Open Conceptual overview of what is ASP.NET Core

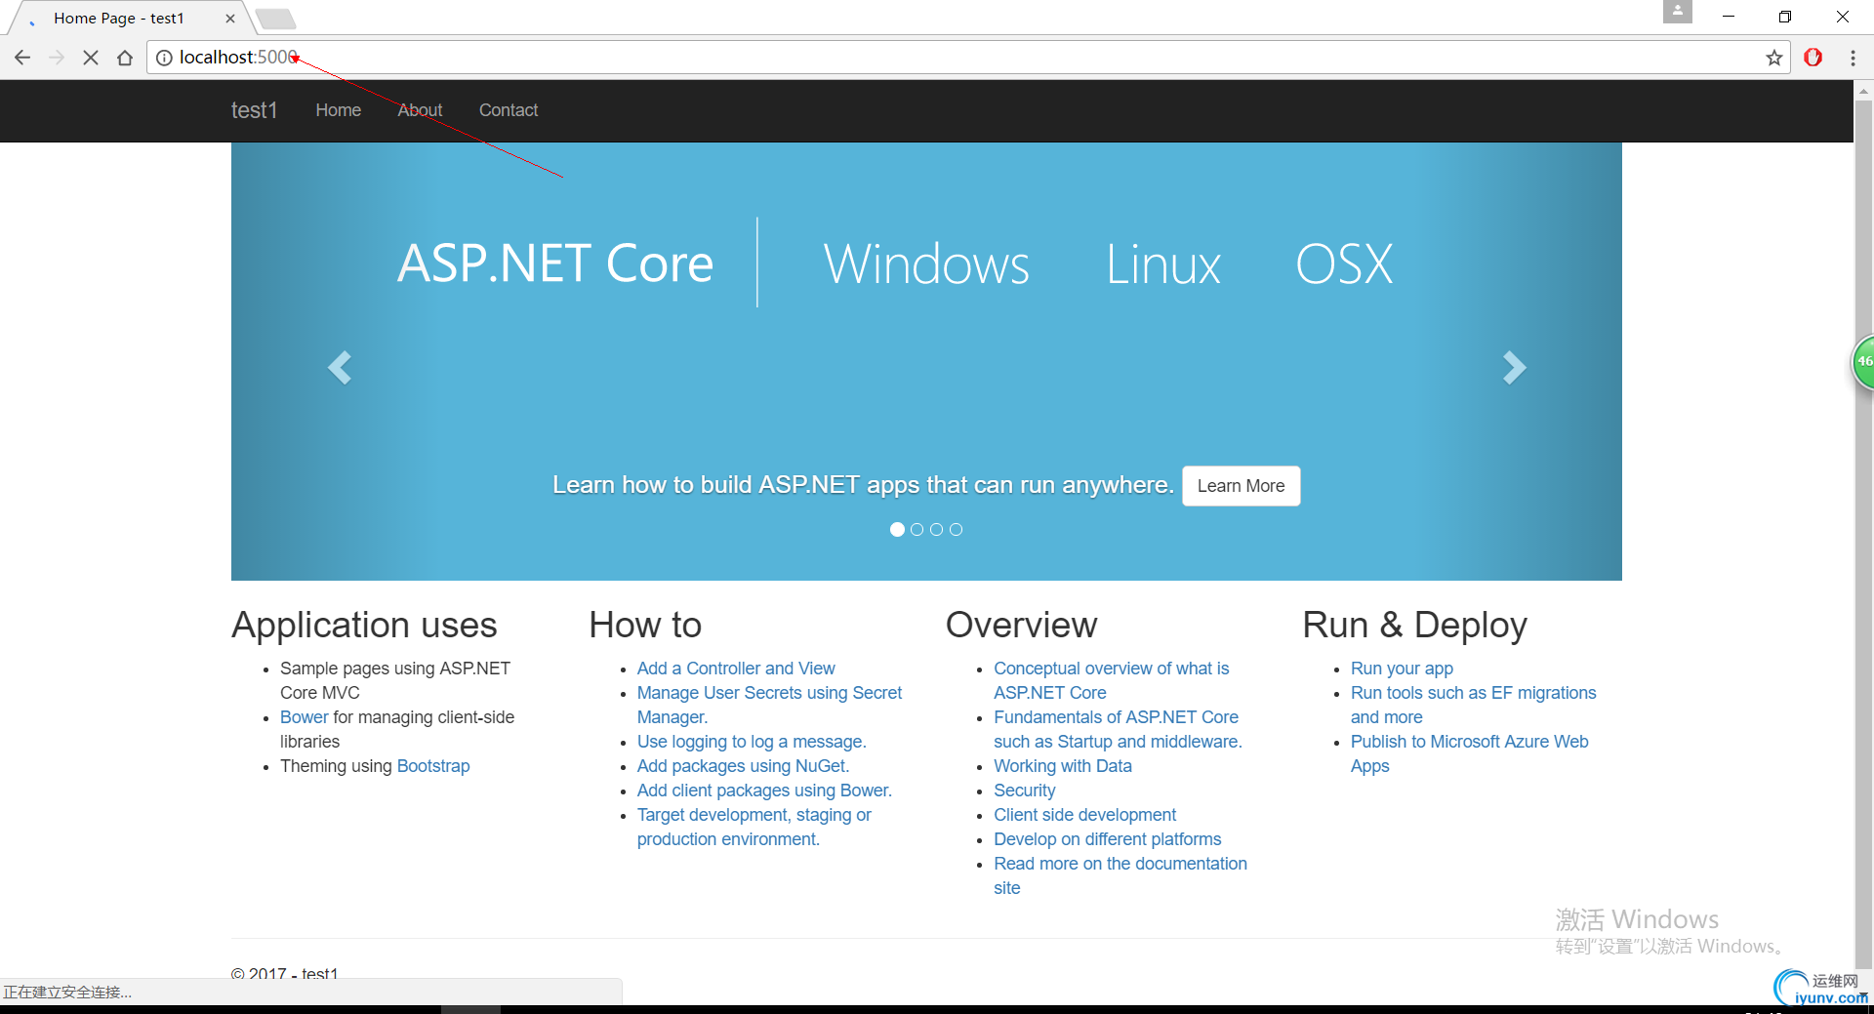coord(1111,680)
